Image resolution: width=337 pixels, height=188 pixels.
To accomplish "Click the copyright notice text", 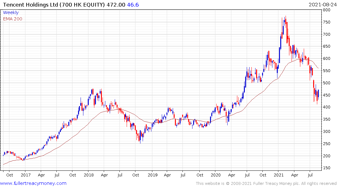I will pyautogui.click(x=266, y=184).
